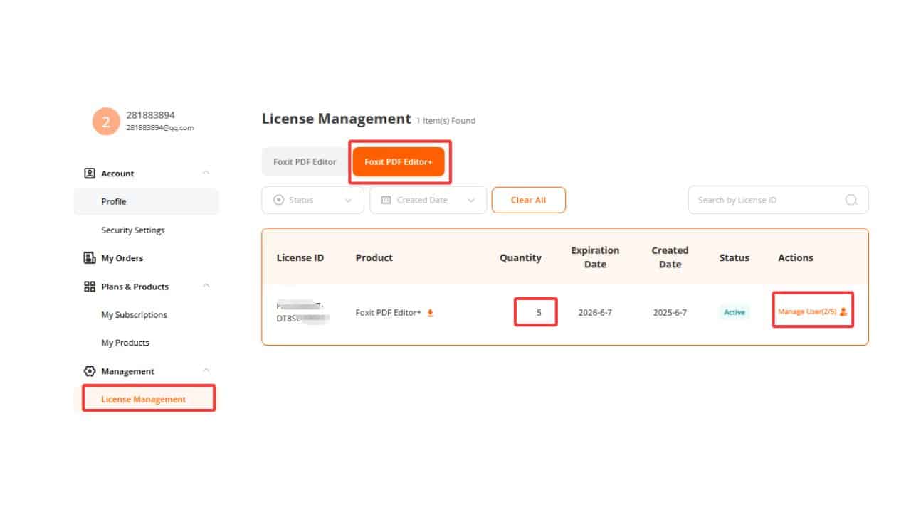Open Profile in the sidebar
This screenshot has width=911, height=512.
click(x=147, y=201)
